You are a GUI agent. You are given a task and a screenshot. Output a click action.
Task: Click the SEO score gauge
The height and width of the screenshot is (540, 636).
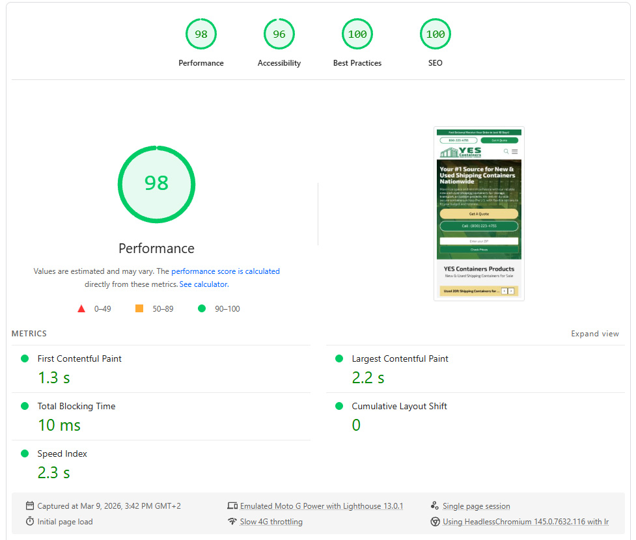tap(436, 34)
